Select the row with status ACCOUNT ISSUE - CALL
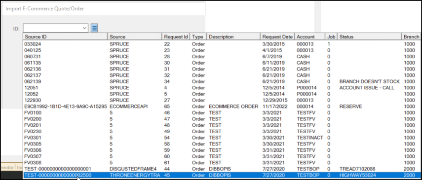The width and height of the screenshot is (422, 180). [x=222, y=88]
